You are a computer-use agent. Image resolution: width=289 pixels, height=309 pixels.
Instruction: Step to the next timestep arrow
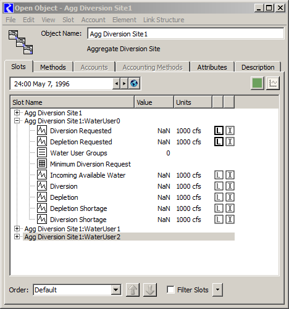click(124, 84)
